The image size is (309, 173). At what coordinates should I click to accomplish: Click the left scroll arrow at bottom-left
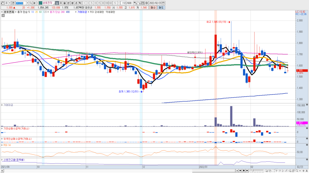tap(2, 171)
